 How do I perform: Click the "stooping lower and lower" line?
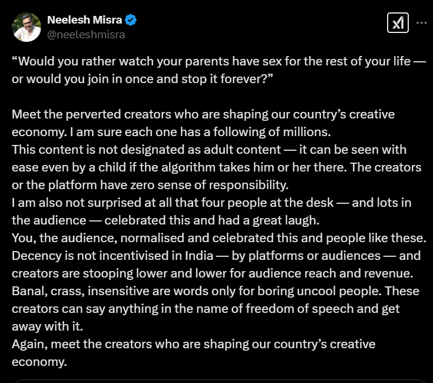(x=212, y=273)
